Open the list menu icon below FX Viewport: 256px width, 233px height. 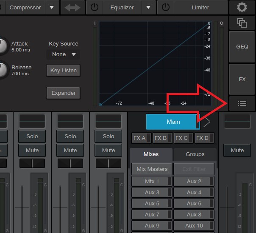point(242,103)
